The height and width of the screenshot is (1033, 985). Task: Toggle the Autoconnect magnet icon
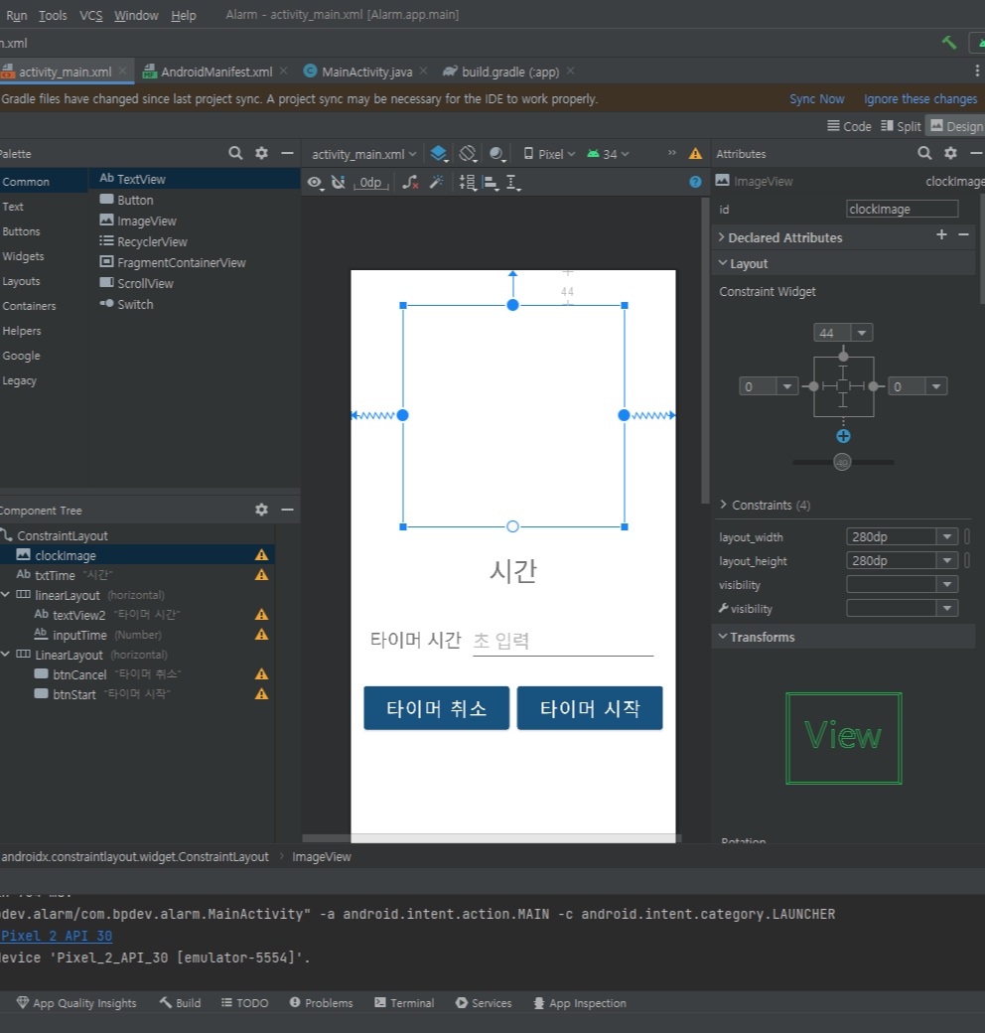339,183
